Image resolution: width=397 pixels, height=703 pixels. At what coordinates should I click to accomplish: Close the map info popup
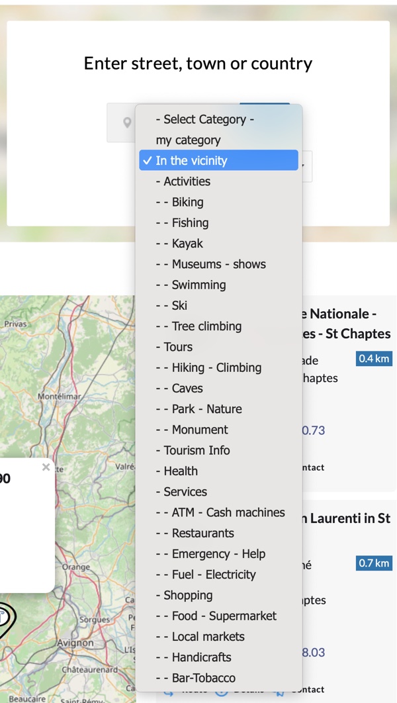point(46,467)
